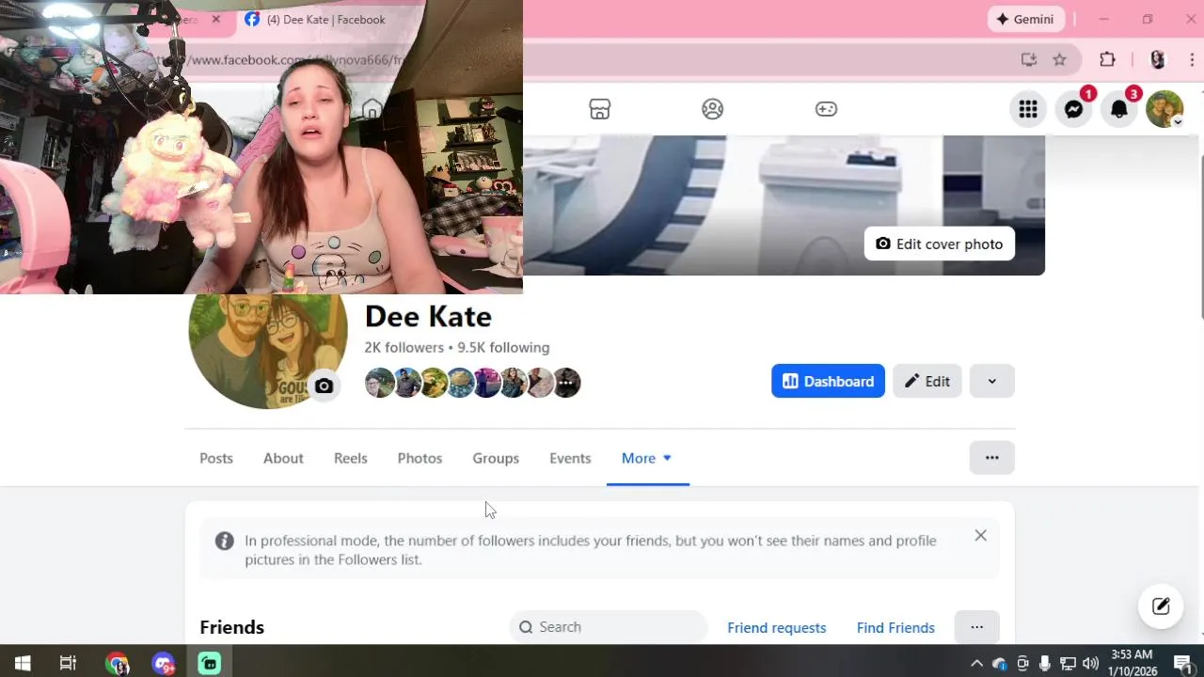The height and width of the screenshot is (677, 1204).
Task: Open Chrome extensions puzzle icon
Action: tap(1107, 59)
